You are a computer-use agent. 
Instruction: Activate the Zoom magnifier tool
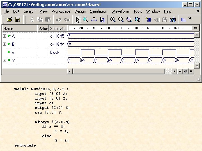click(x=86, y=19)
